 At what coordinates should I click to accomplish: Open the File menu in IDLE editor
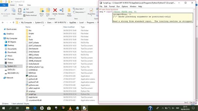coord(101,6)
